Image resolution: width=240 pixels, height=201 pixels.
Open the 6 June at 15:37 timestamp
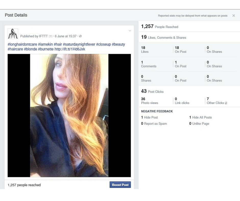pyautogui.click(x=65, y=36)
